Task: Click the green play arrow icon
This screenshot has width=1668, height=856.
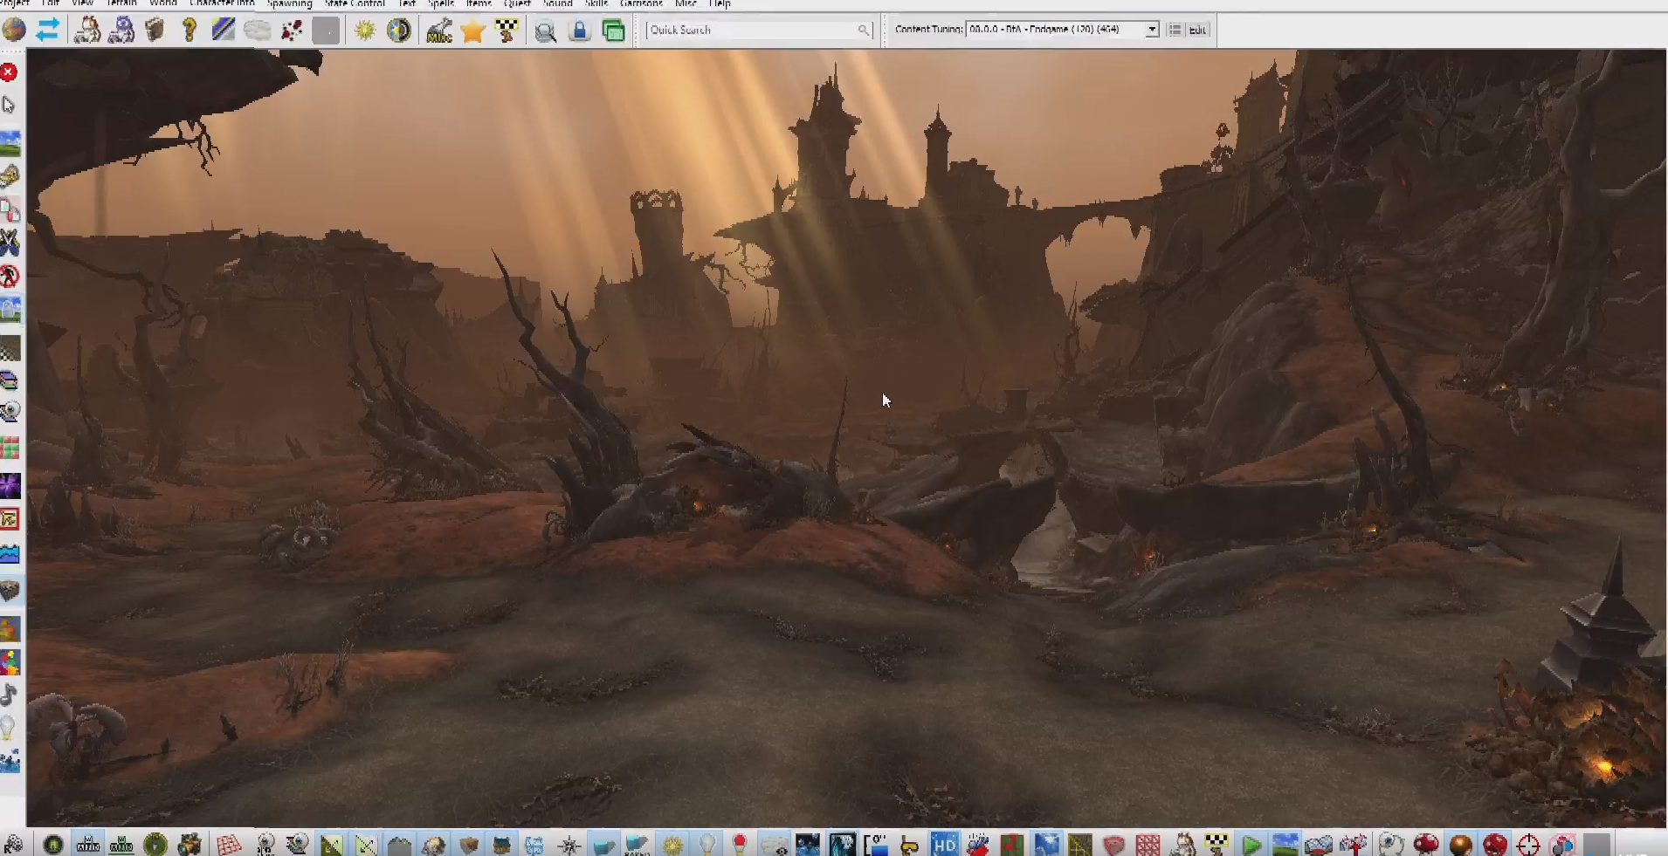Action: point(1251,845)
